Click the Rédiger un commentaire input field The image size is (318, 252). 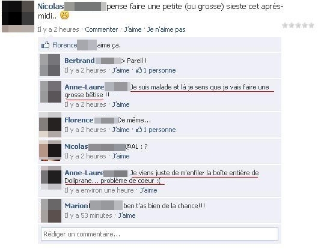tap(159, 234)
